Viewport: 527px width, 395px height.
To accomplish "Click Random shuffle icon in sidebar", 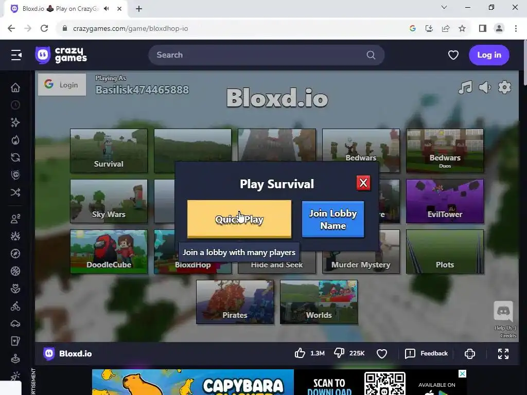I will 15,192.
